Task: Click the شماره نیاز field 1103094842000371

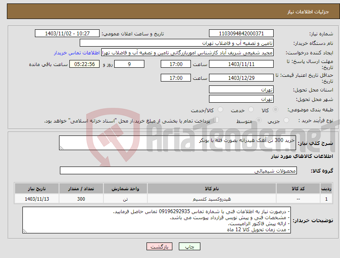Action: pos(241,34)
